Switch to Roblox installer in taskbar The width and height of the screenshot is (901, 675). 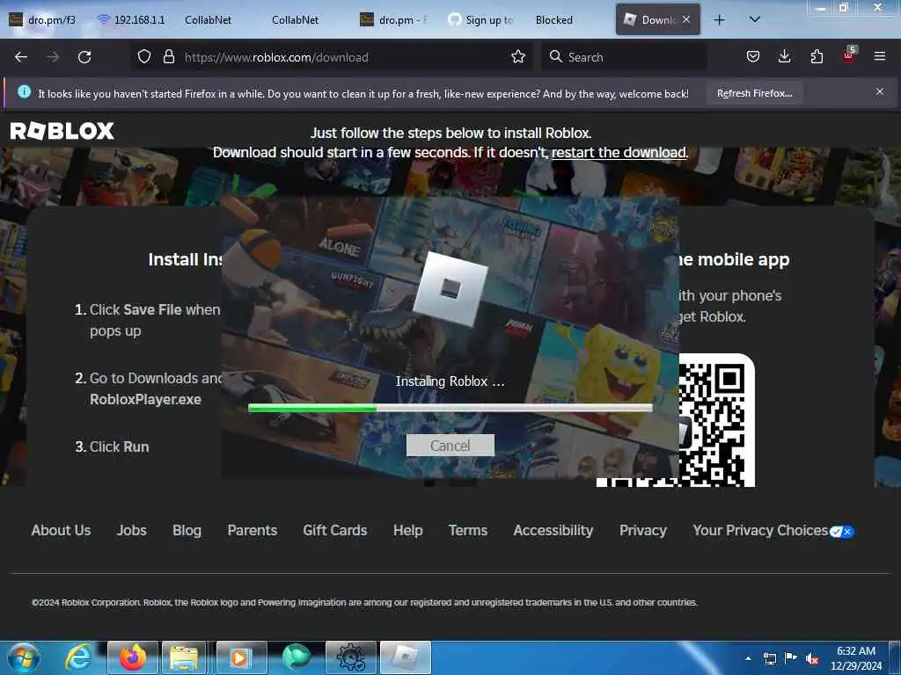point(406,657)
